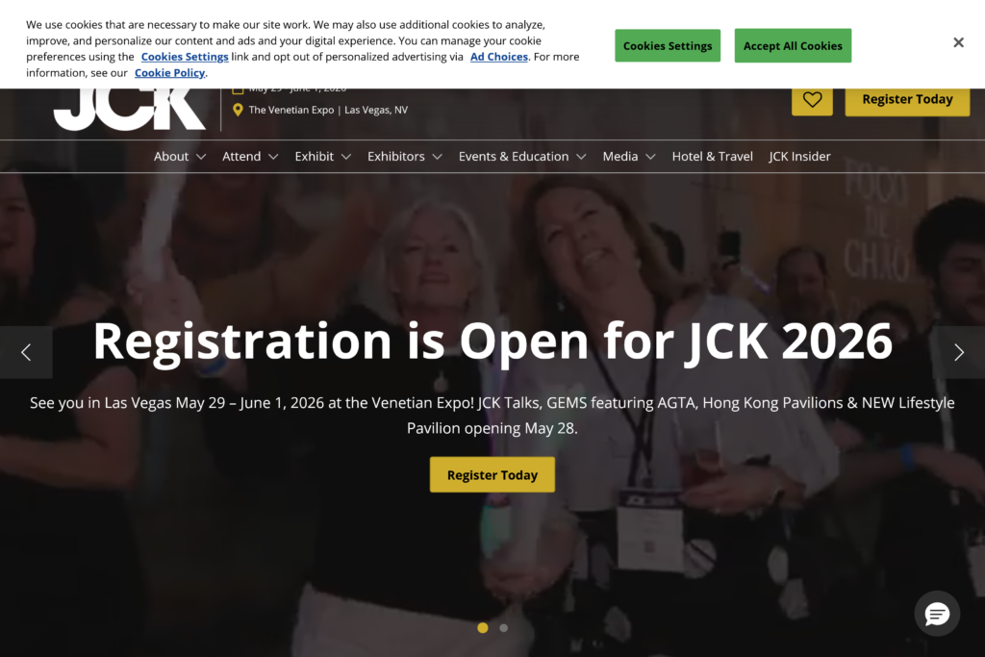Image resolution: width=985 pixels, height=657 pixels.
Task: Open Hotel & Travel page
Action: pyautogui.click(x=713, y=157)
